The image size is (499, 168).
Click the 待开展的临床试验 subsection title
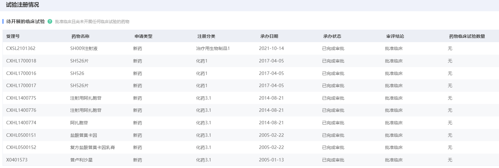click(25, 22)
